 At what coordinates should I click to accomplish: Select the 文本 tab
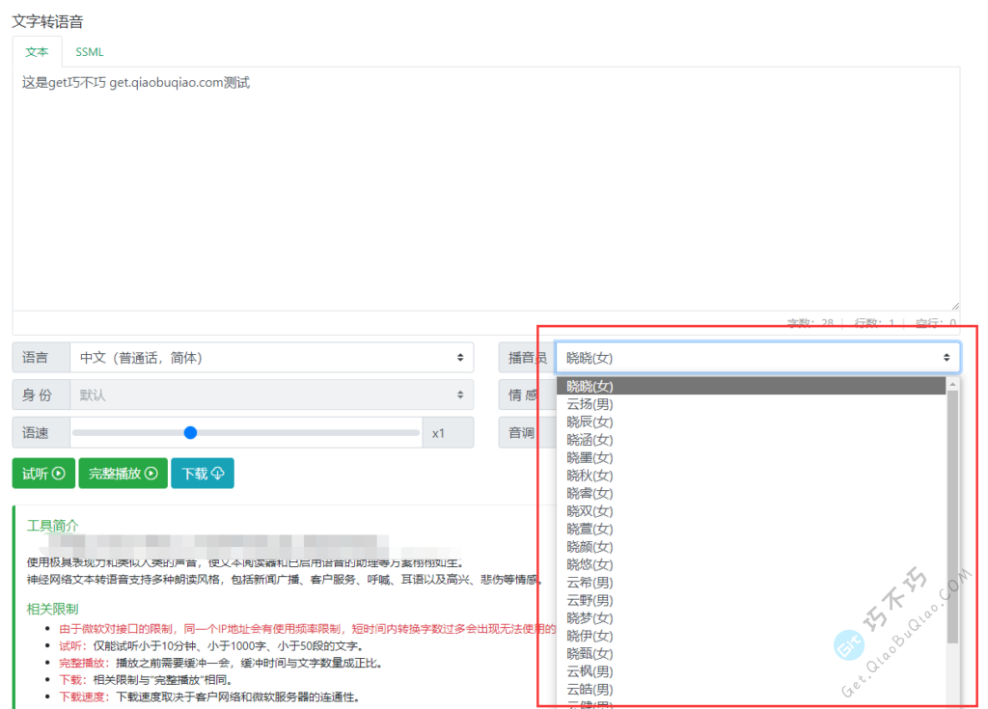pos(37,52)
